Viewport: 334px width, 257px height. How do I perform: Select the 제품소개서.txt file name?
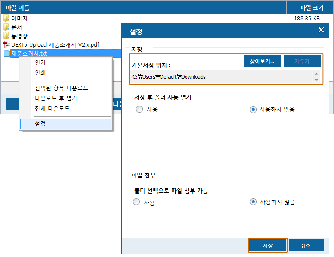[29, 54]
